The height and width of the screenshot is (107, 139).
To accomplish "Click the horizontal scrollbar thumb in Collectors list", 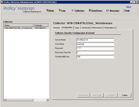I will [20, 100].
